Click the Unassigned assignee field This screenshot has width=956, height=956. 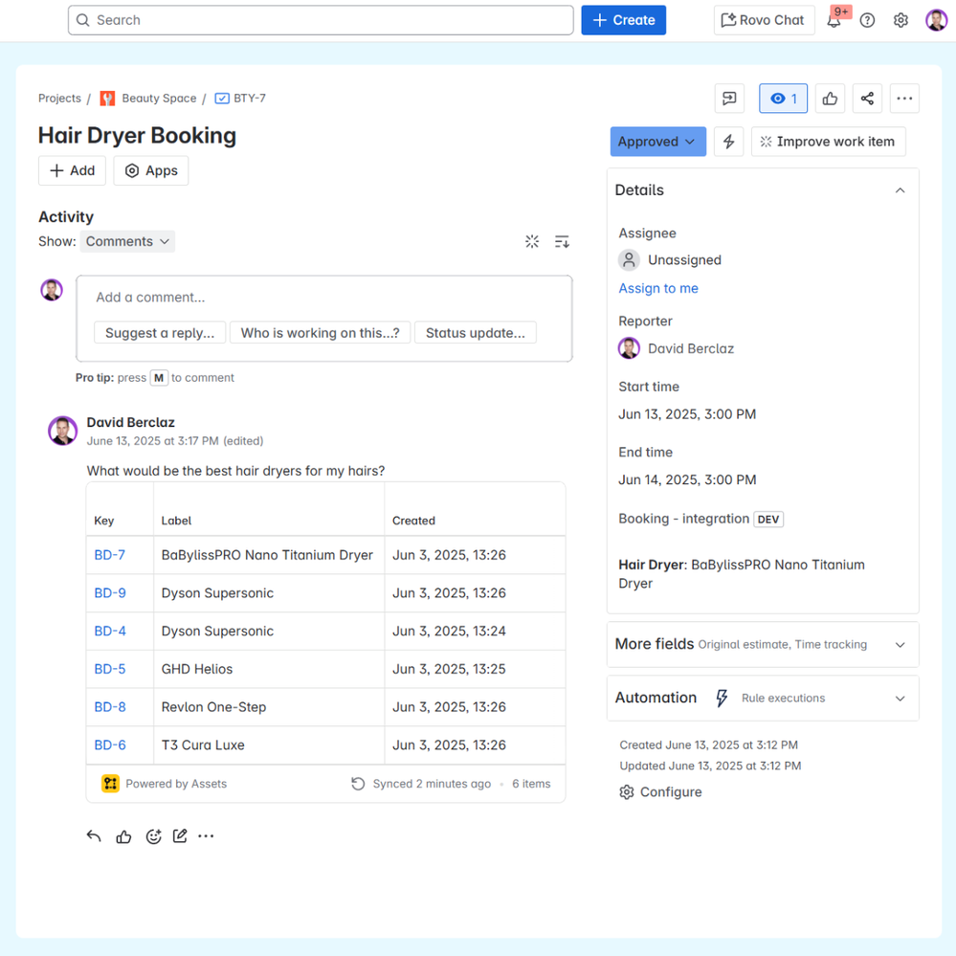[671, 259]
